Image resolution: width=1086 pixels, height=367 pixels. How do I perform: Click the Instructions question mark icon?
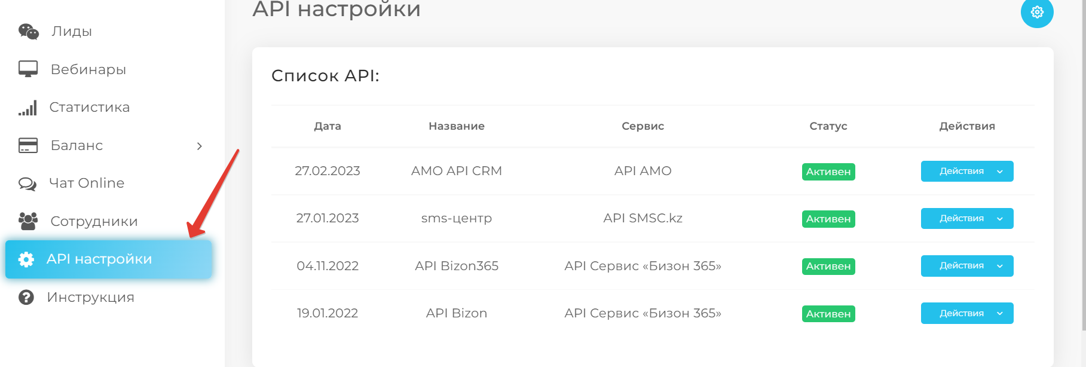pyautogui.click(x=26, y=297)
